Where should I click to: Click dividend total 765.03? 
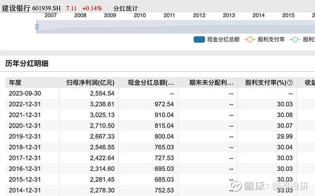[x=164, y=147]
